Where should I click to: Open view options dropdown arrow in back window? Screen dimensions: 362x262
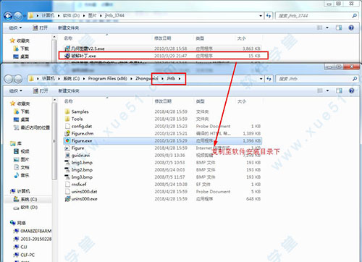click(327, 28)
